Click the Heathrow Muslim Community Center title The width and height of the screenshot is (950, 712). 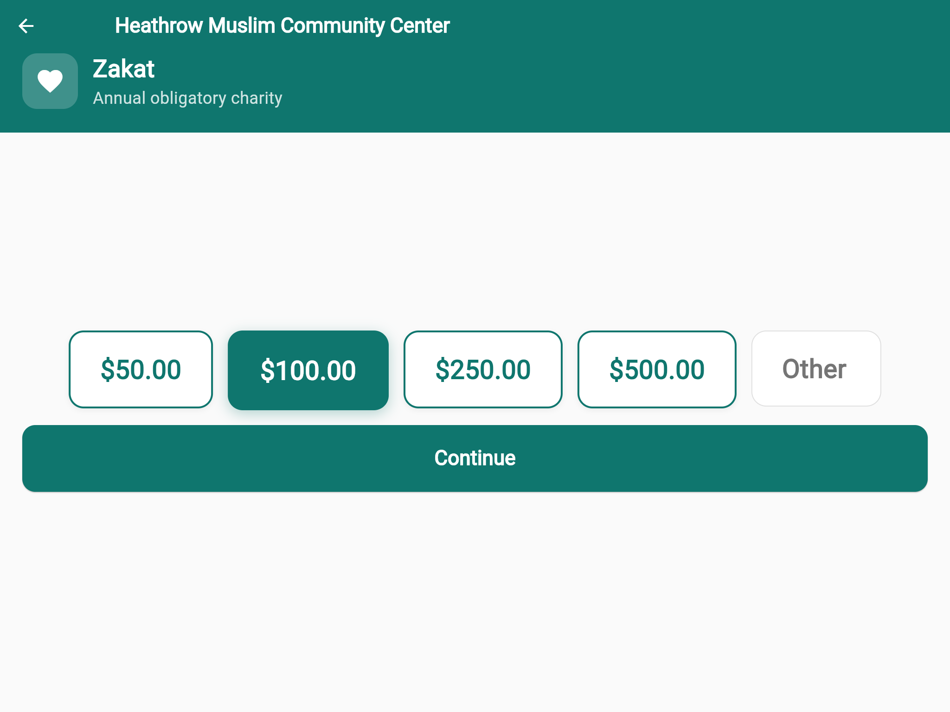click(282, 25)
